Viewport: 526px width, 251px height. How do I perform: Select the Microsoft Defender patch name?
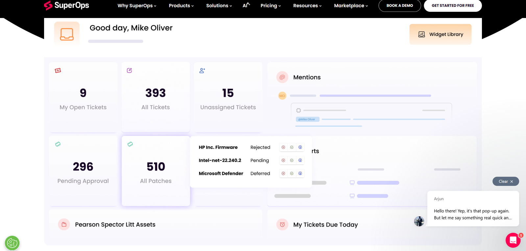[x=221, y=173]
